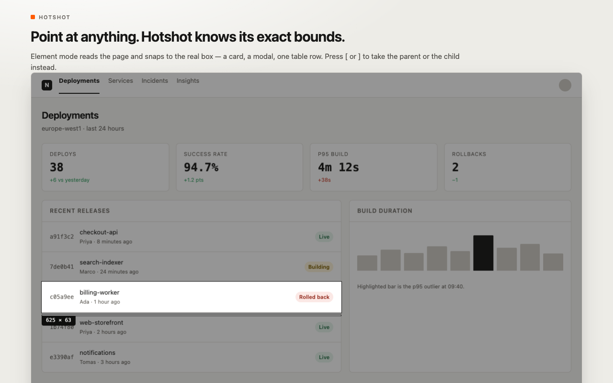The width and height of the screenshot is (613, 383).
Task: Go to the Incidents tab
Action: pyautogui.click(x=155, y=81)
